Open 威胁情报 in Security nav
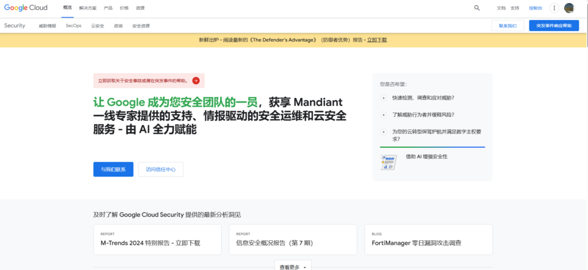 [x=47, y=26]
